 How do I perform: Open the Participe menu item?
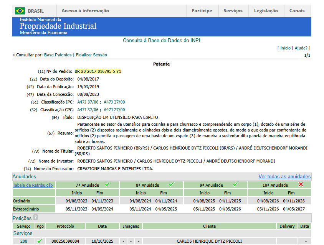pyautogui.click(x=202, y=11)
